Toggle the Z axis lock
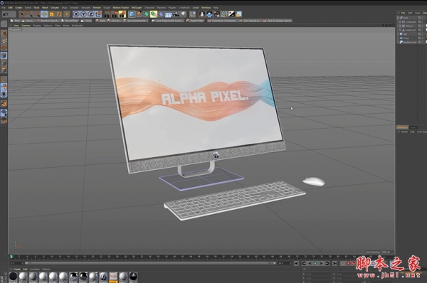Image resolution: width=427 pixels, height=283 pixels. 91,14
